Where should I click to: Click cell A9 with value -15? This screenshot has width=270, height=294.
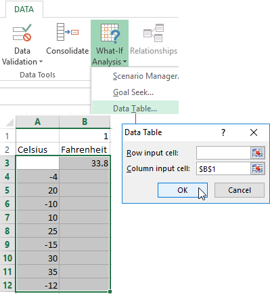37,244
